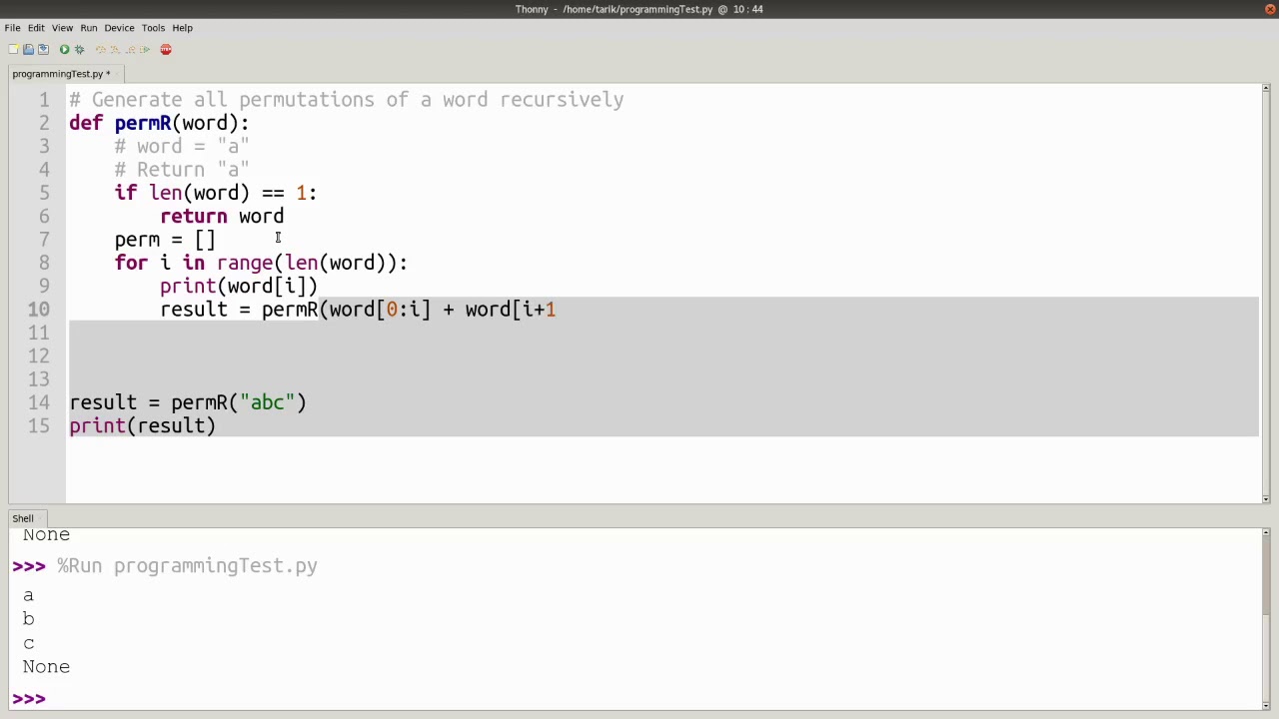Open the Device menu
Image resolution: width=1279 pixels, height=719 pixels.
click(119, 28)
